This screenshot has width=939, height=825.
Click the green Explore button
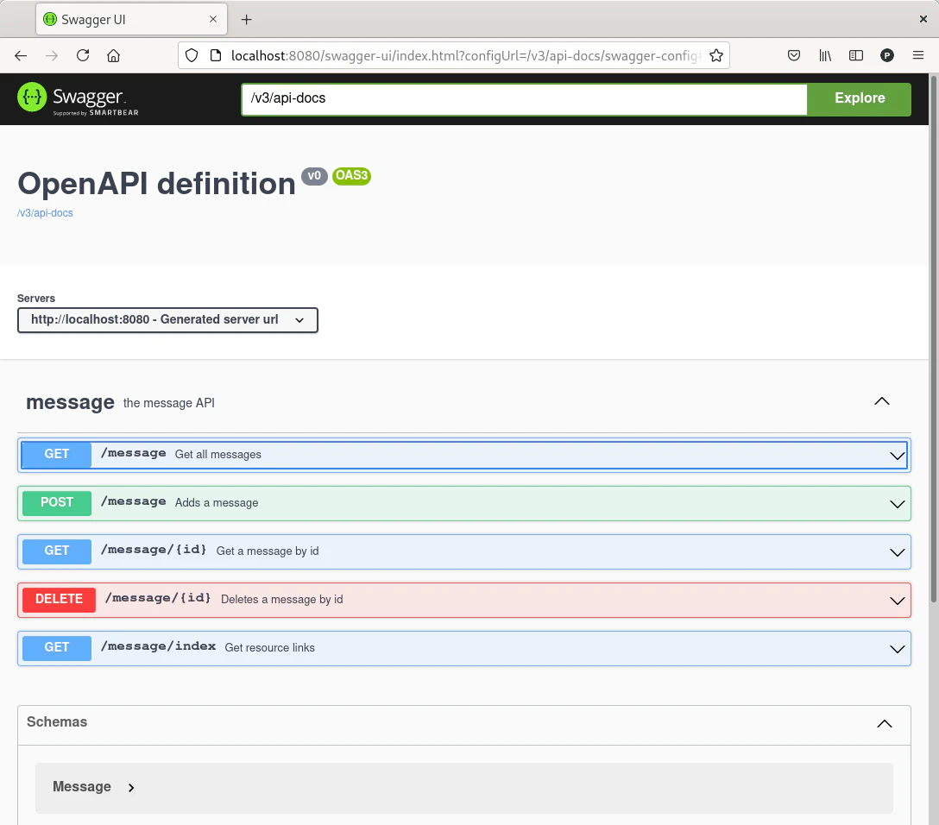point(859,98)
